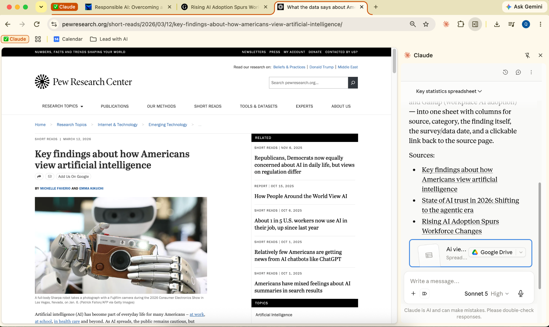This screenshot has height=327, width=549.
Task: Focus the Search pewresearch.org field
Action: 308,83
